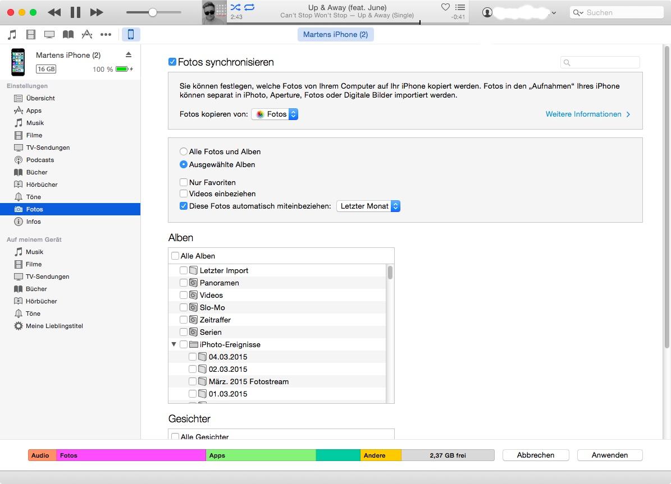
Task: Select the iPhone device icon button
Action: pyautogui.click(x=131, y=34)
